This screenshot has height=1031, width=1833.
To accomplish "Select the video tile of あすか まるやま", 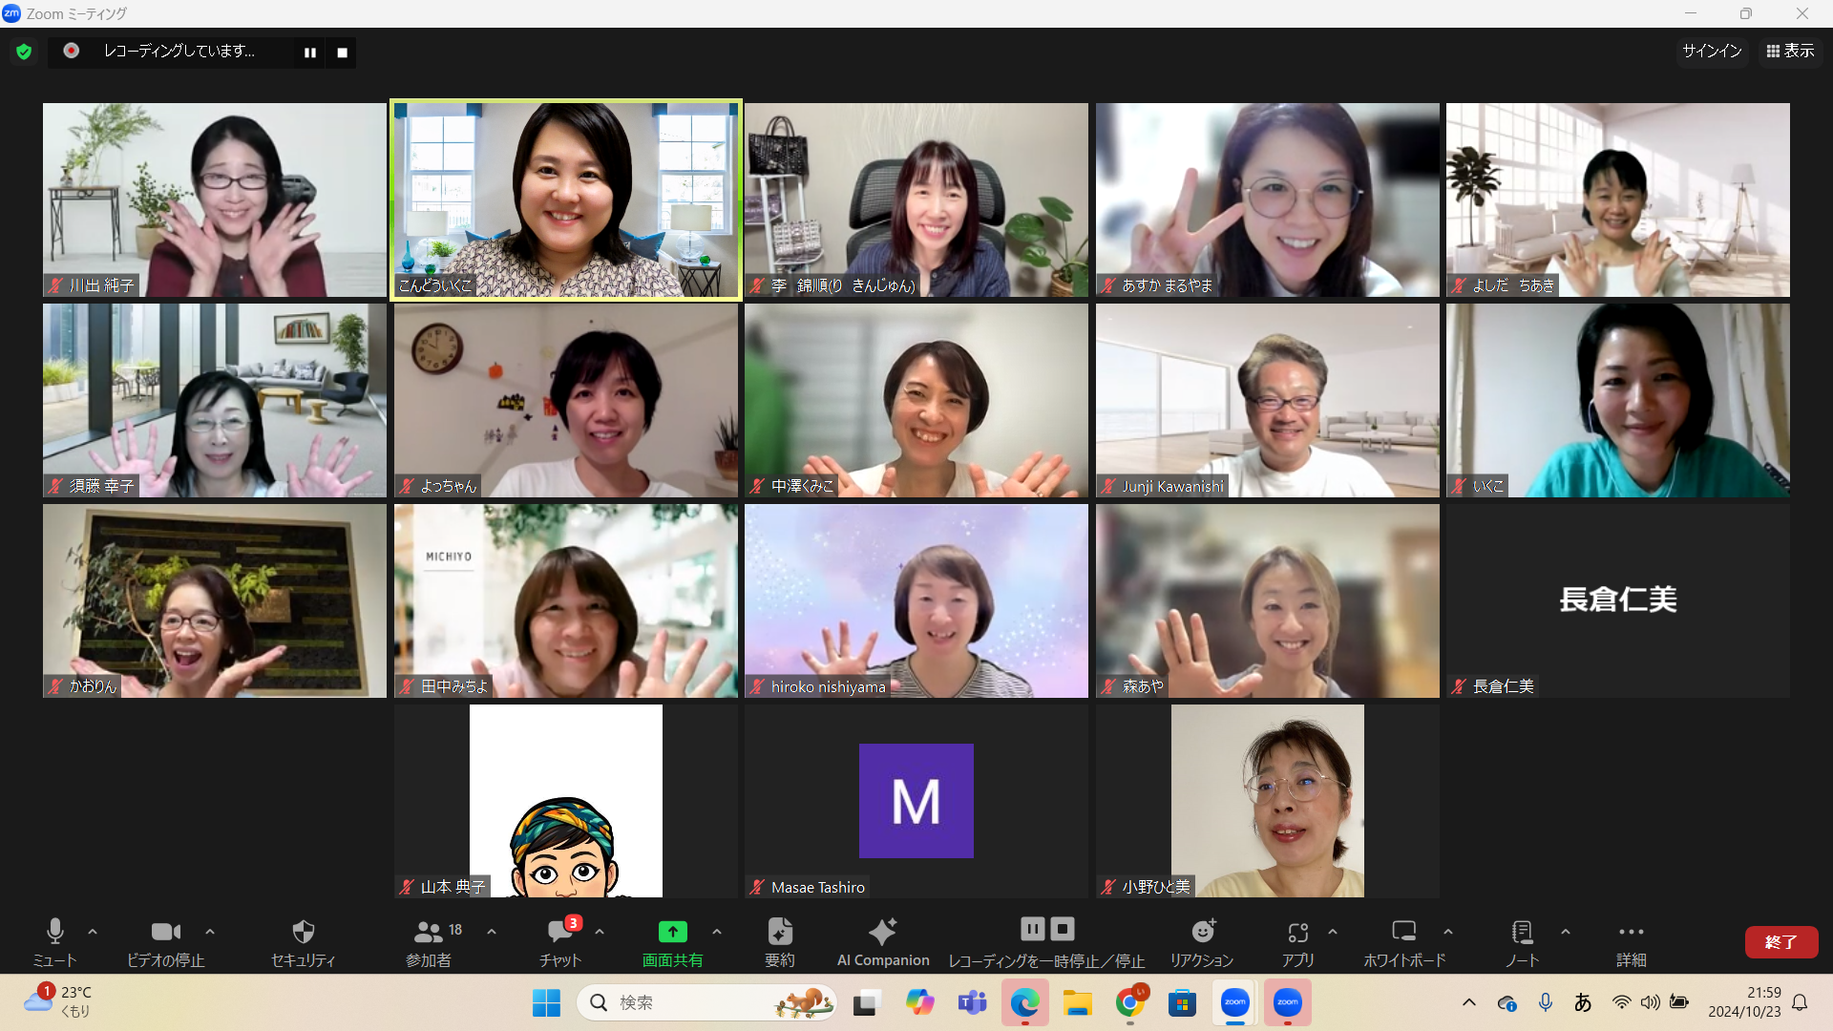I will pyautogui.click(x=1267, y=200).
